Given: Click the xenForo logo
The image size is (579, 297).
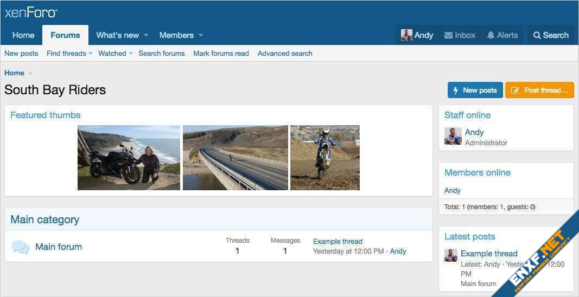Looking at the screenshot, I should [x=31, y=12].
